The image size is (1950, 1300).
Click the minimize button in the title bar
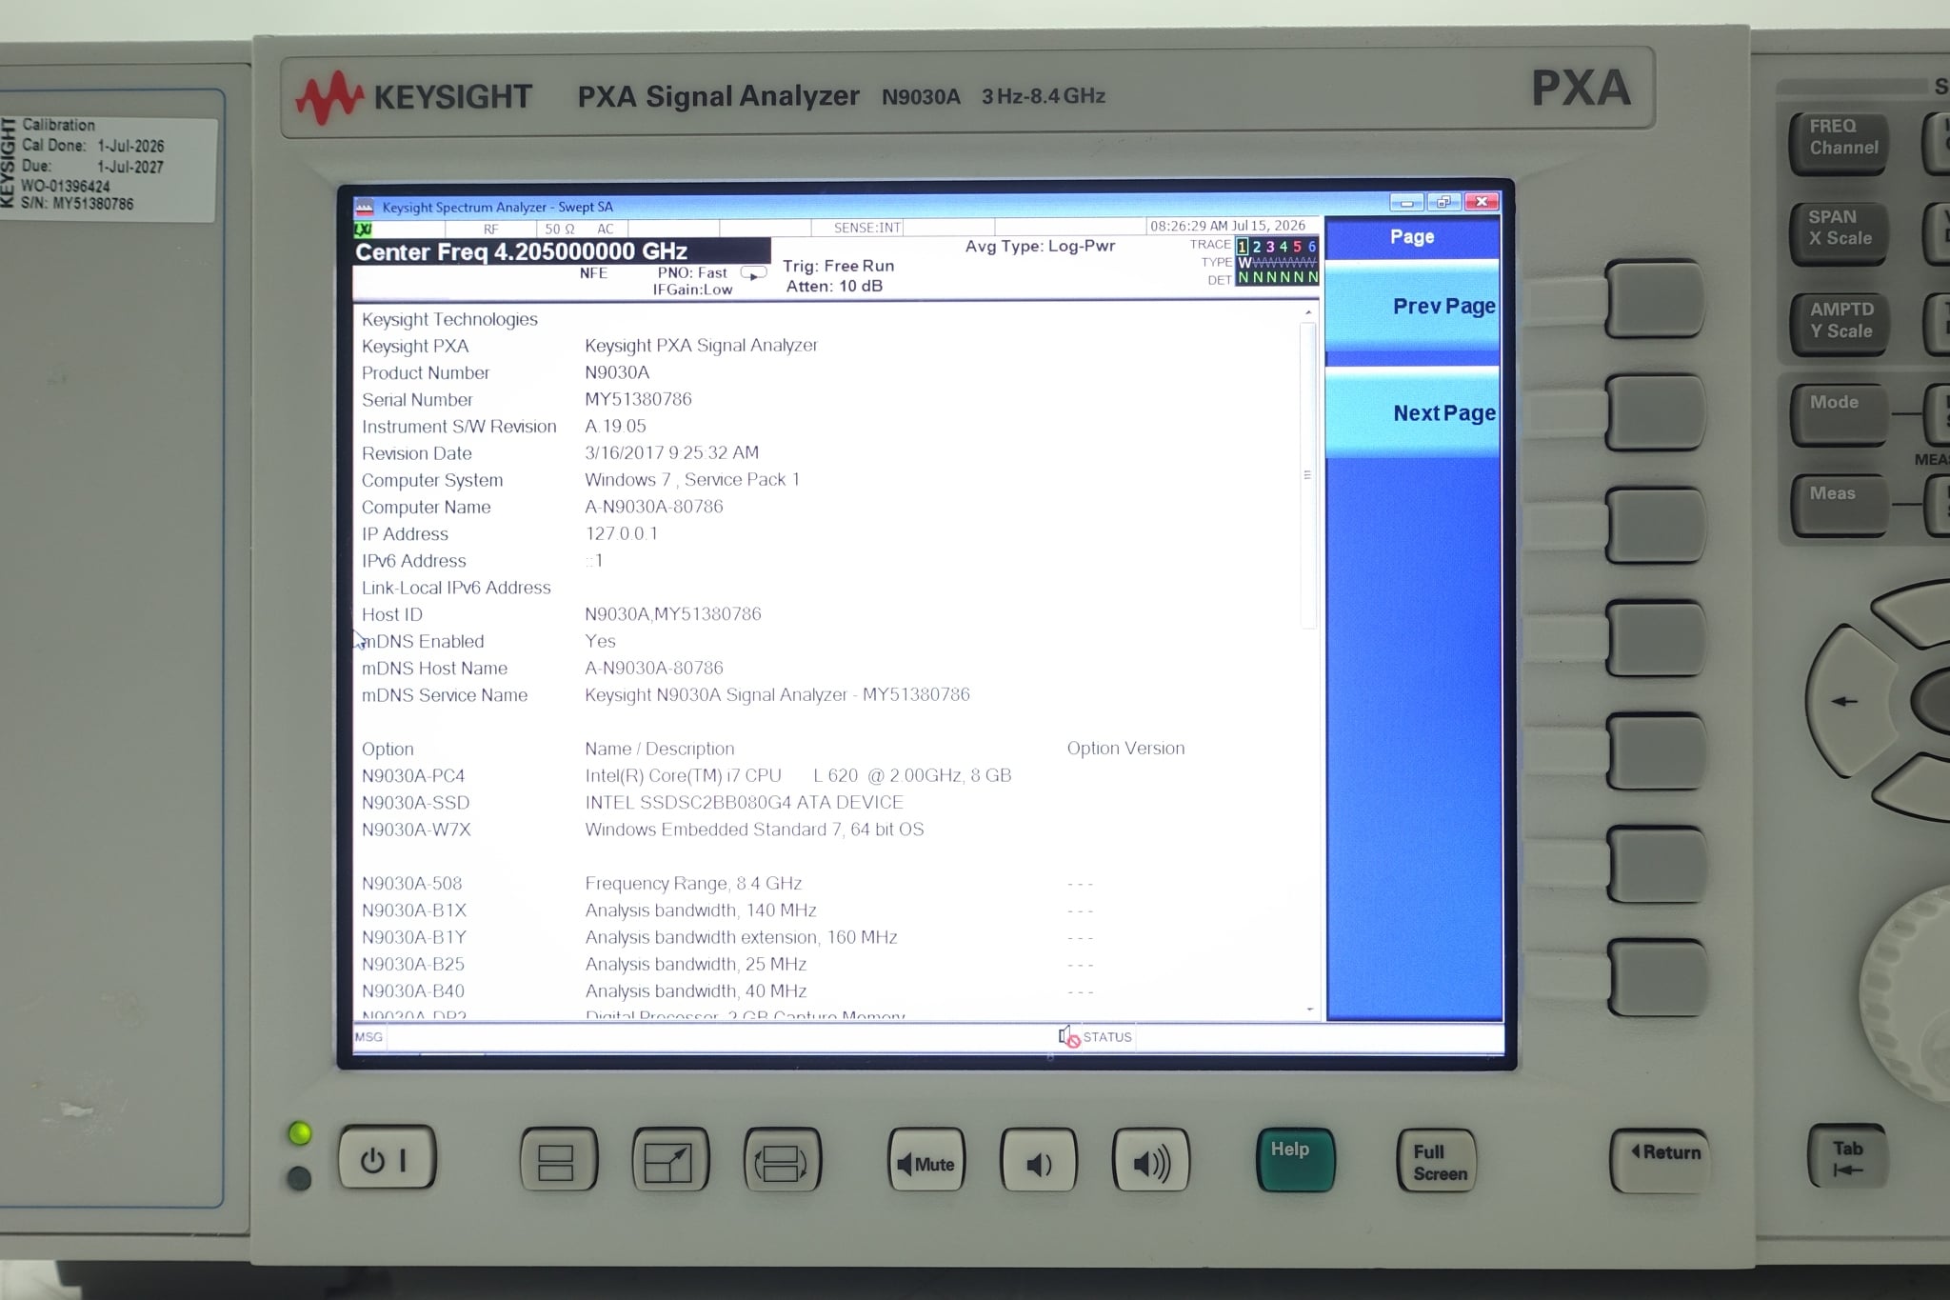click(x=1406, y=202)
